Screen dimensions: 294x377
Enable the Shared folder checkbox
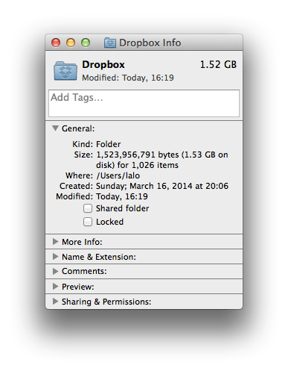tap(88, 208)
